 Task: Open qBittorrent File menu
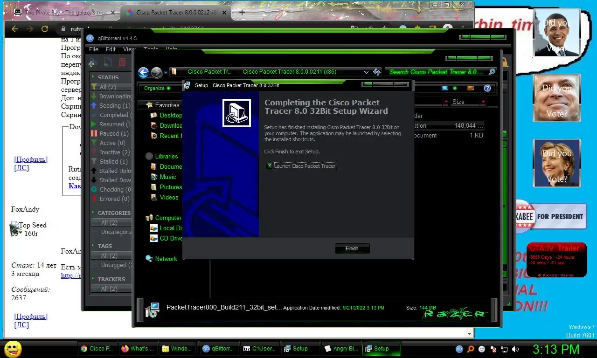click(x=94, y=49)
